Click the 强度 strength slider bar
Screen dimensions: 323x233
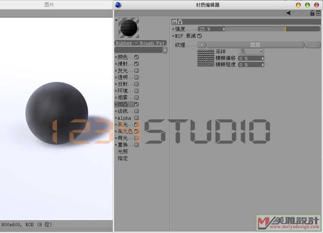(273, 29)
